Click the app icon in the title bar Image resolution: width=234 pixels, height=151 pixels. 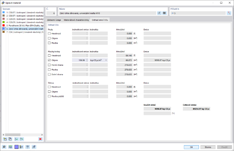(3, 3)
